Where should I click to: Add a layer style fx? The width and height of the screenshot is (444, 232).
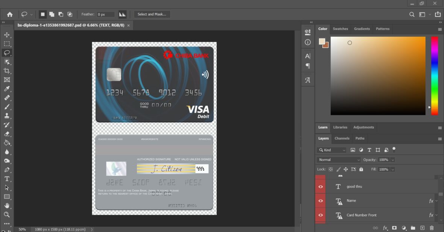(385, 228)
